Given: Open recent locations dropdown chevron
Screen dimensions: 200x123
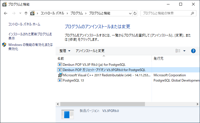Looking at the screenshot, I should pos(20,13).
